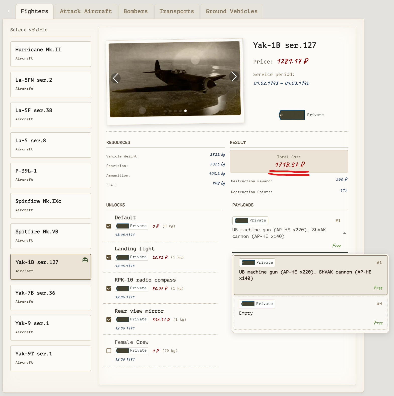Uncheck the Landing light checkbox

(109, 257)
